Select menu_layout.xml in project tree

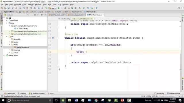(x=23, y=47)
